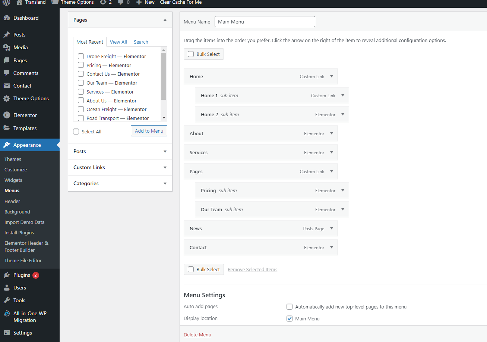Open the Comments bubble sidebar icon
This screenshot has width=487, height=342.
click(7, 73)
